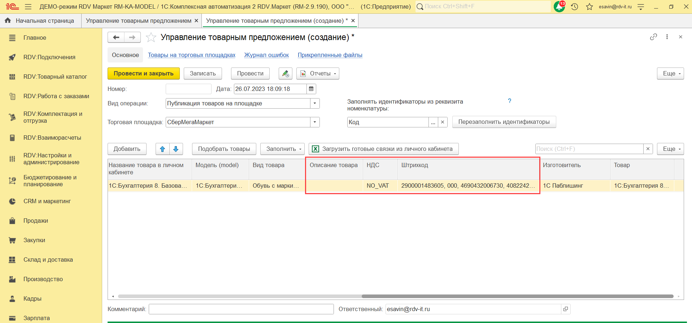Open the Отчеты dropdown menu

318,73
